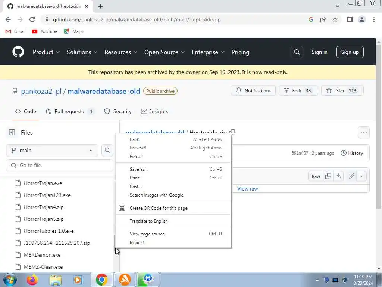This screenshot has width=382, height=287.
Task: Choose Translate to English
Action: point(173,221)
